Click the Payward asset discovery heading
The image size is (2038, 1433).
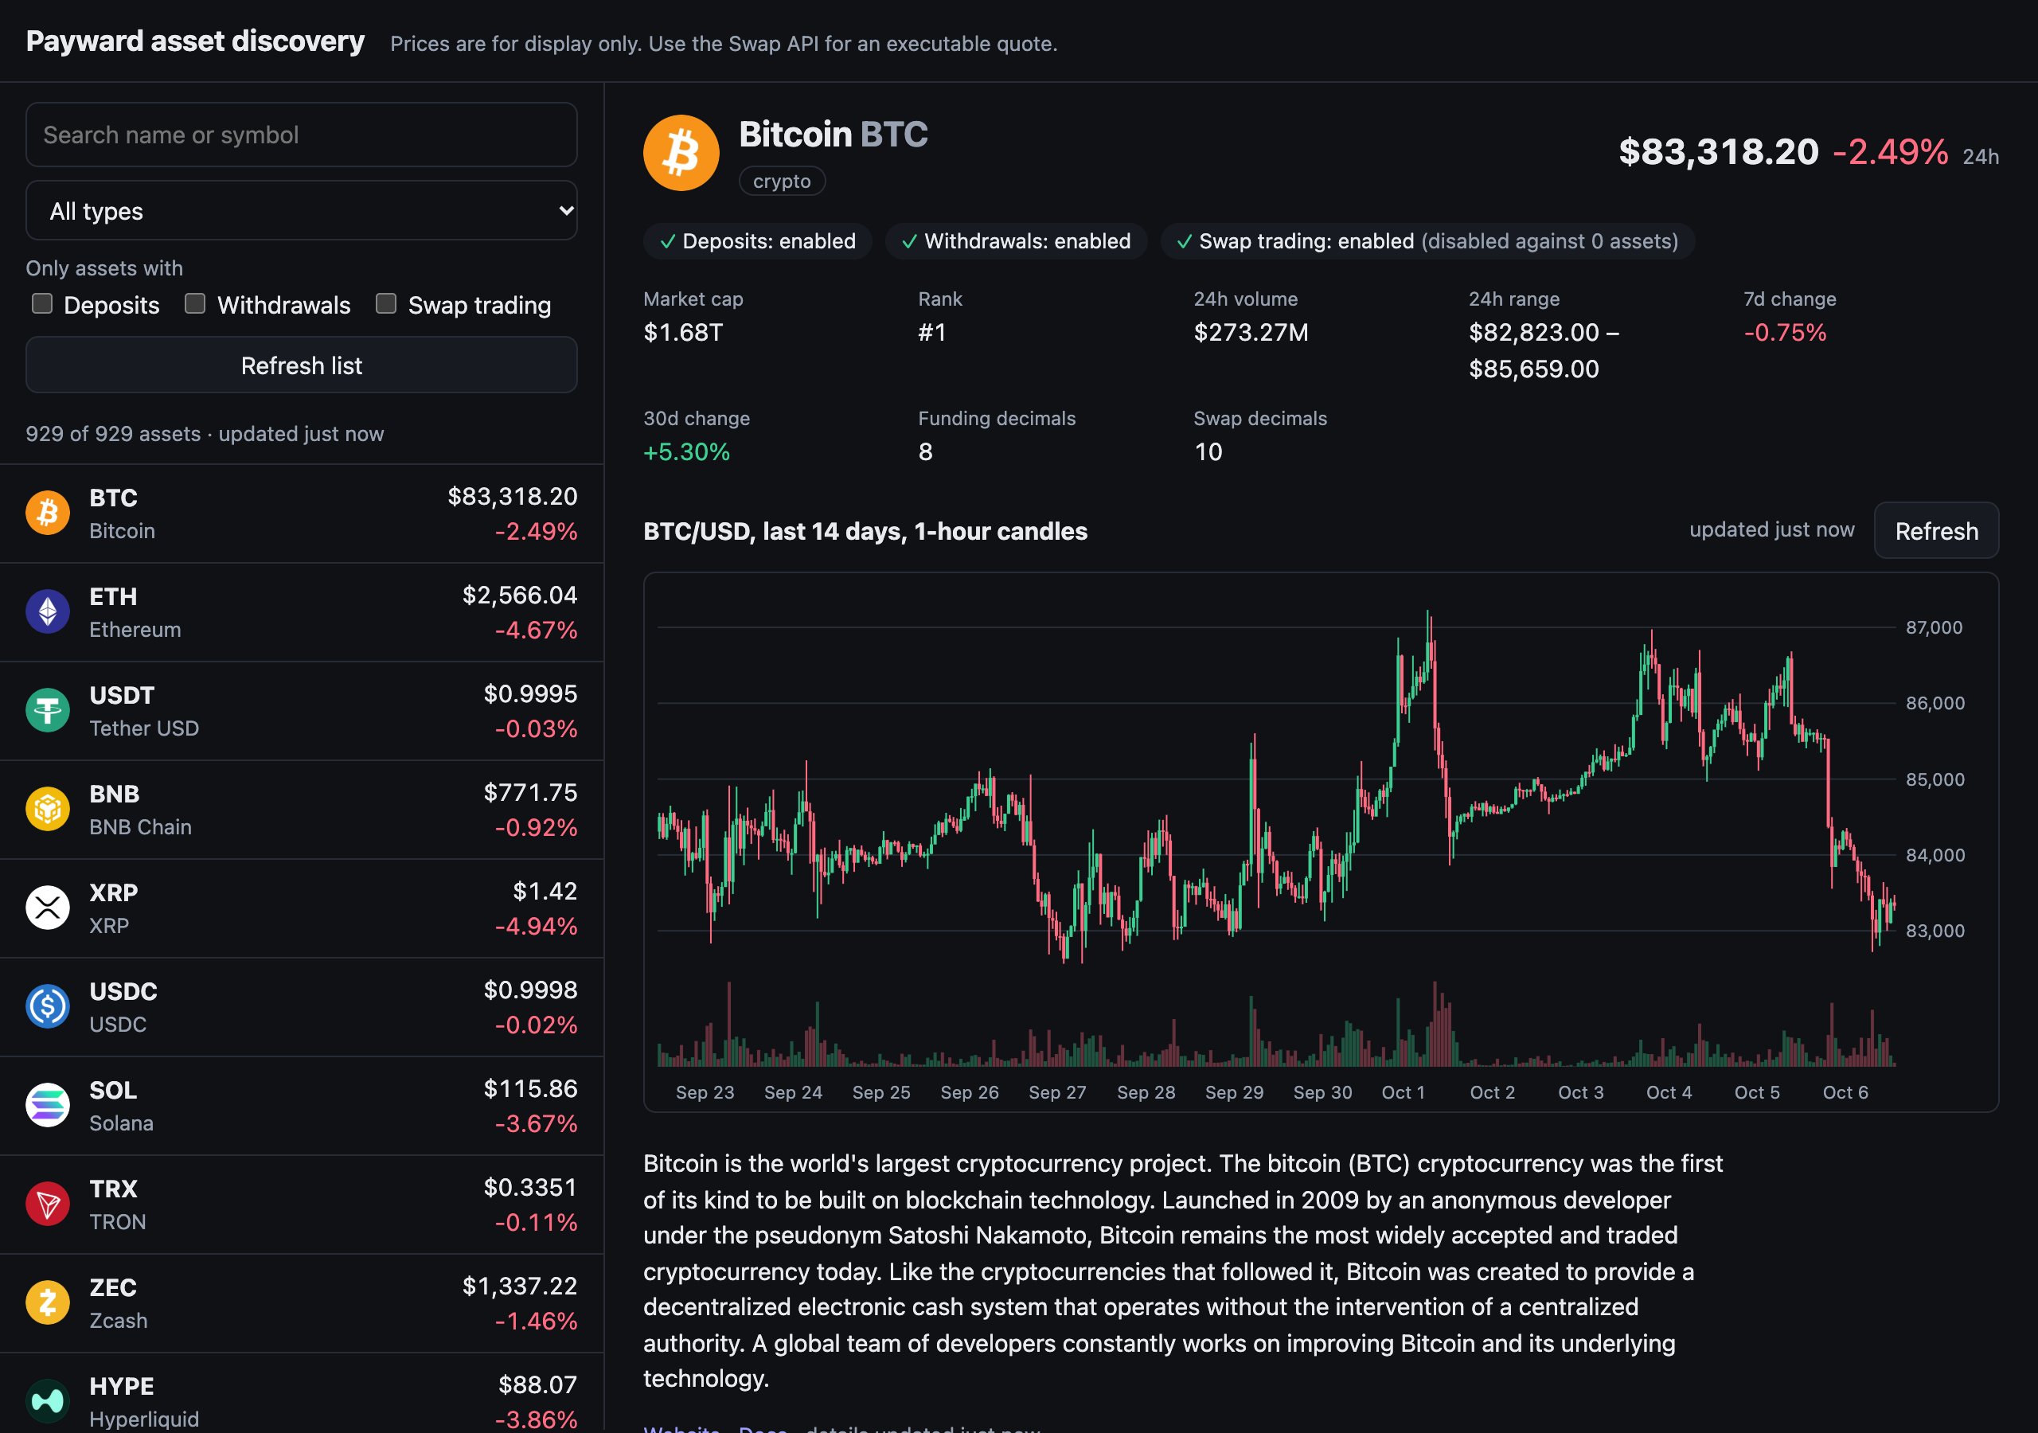pyautogui.click(x=195, y=41)
